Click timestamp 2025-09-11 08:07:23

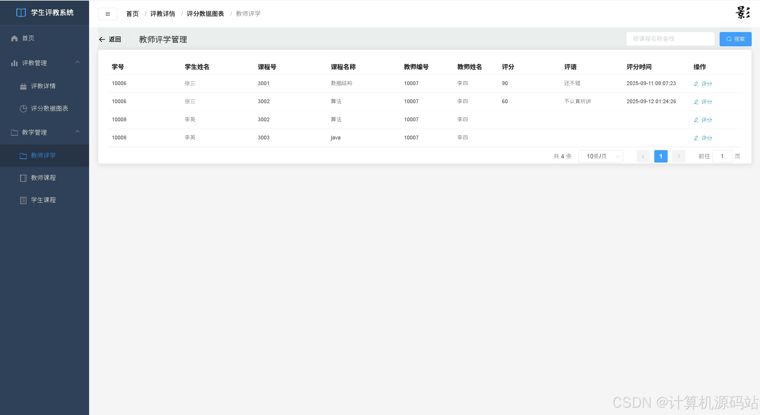[x=651, y=83]
